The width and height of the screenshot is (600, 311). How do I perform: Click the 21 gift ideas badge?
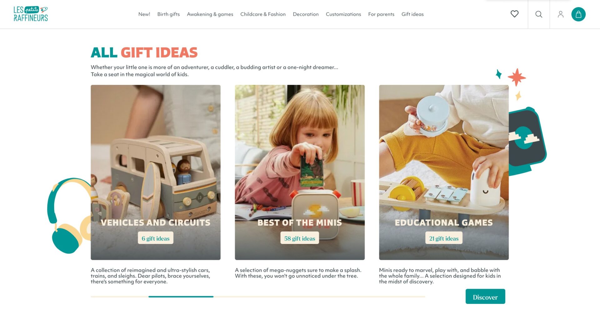pos(444,238)
